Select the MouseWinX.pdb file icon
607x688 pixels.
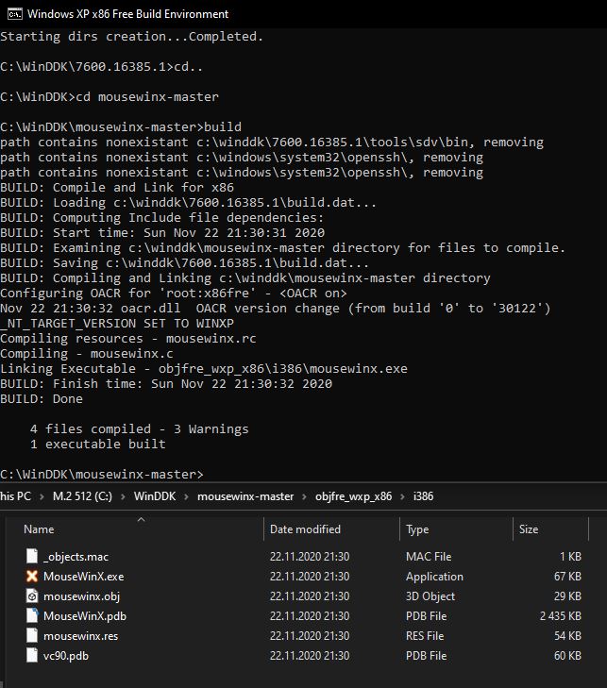point(32,615)
